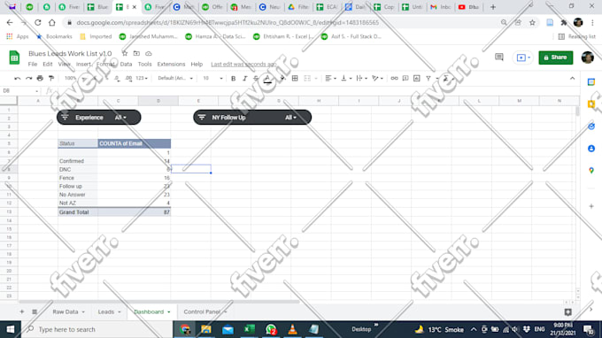This screenshot has height=338, width=602.
Task: Open the Data menu
Action: click(126, 64)
